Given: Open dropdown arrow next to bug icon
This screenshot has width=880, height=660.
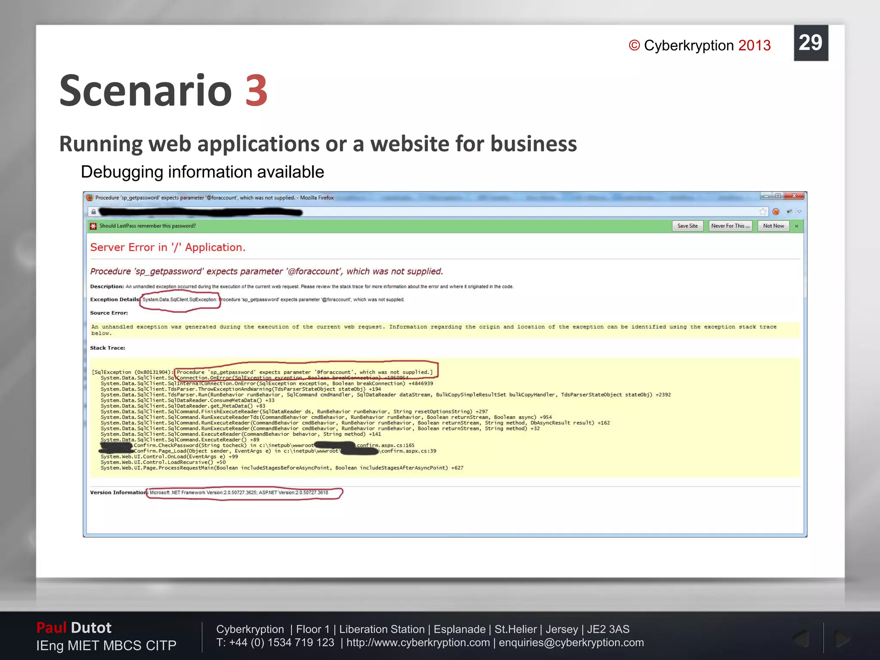Looking at the screenshot, I should (800, 211).
